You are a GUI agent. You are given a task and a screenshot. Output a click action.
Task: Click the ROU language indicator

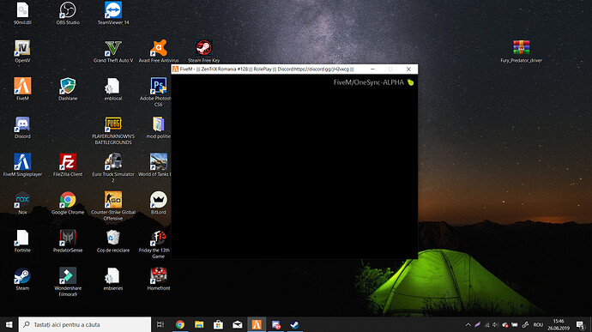coord(538,324)
